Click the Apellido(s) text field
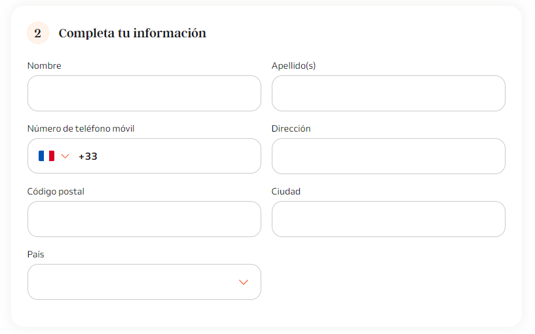 coord(388,94)
